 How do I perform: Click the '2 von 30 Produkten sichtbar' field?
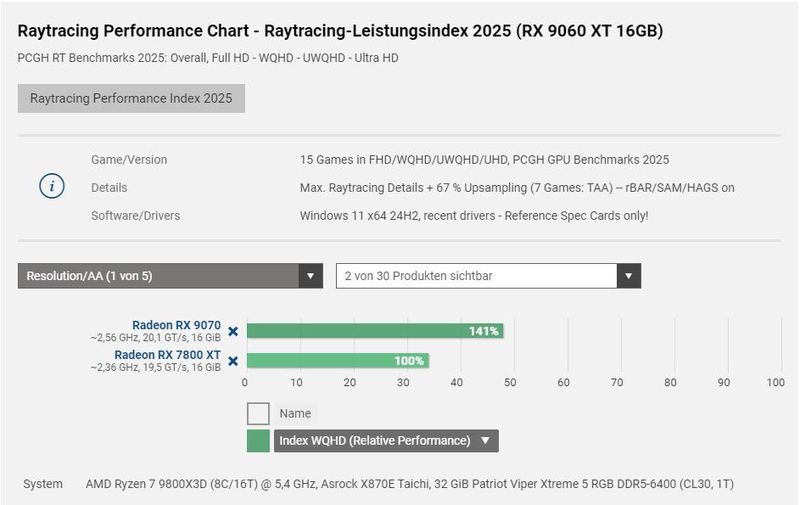(x=477, y=276)
